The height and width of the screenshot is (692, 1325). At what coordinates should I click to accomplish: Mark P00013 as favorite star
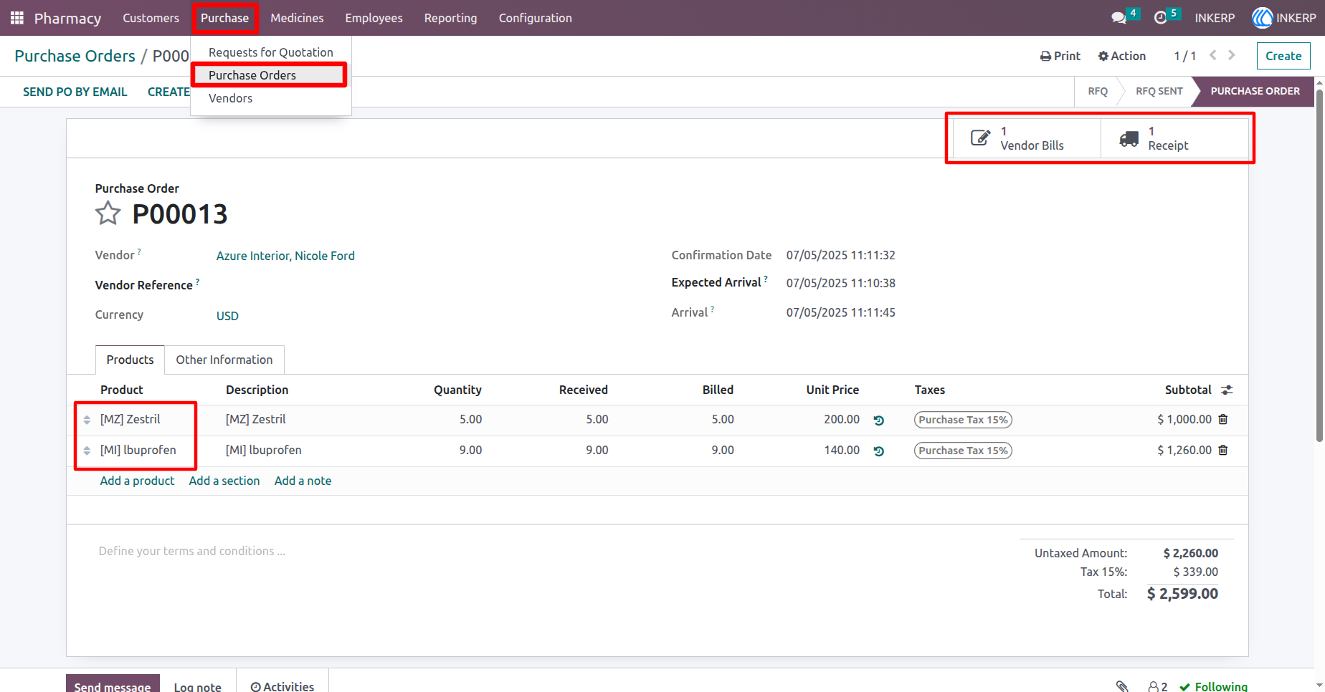pos(108,213)
